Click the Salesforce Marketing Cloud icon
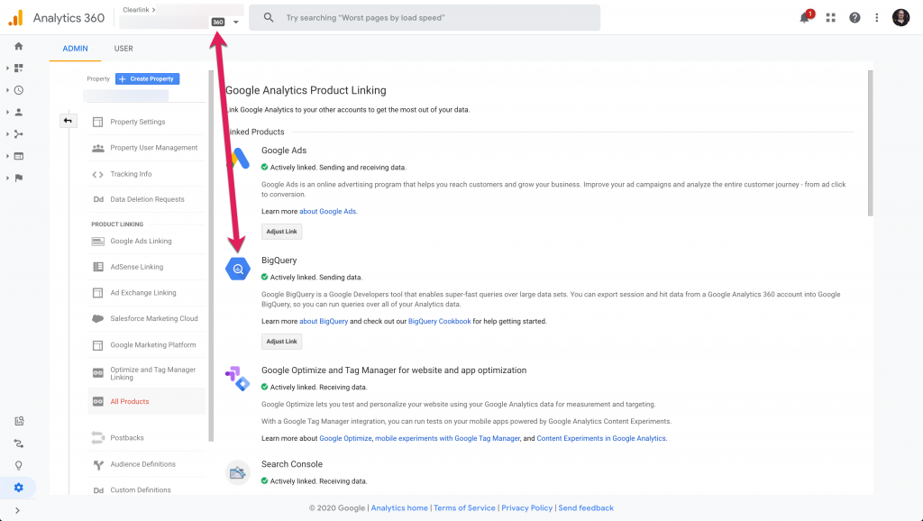The width and height of the screenshot is (923, 521). point(97,318)
